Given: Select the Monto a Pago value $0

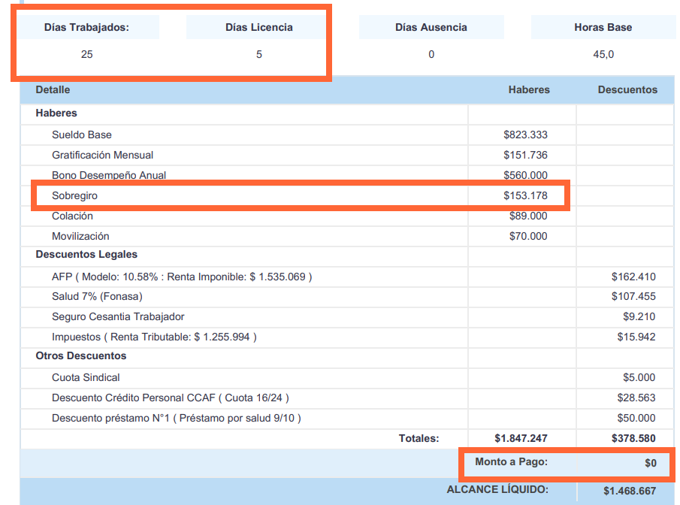Looking at the screenshot, I should pos(650,463).
